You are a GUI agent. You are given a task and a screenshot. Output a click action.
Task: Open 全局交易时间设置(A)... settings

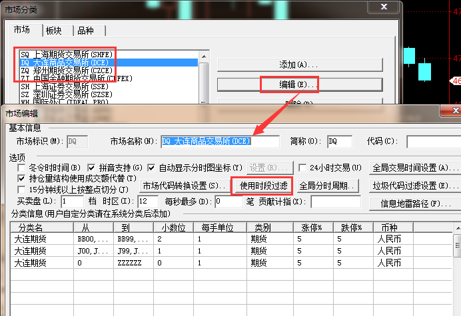pos(414,168)
